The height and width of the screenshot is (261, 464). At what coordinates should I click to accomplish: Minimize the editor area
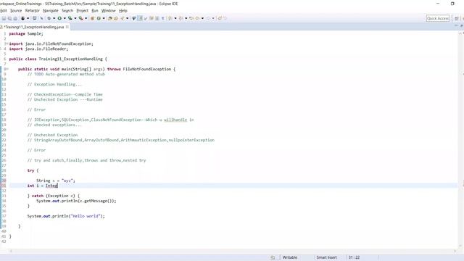coord(456,26)
